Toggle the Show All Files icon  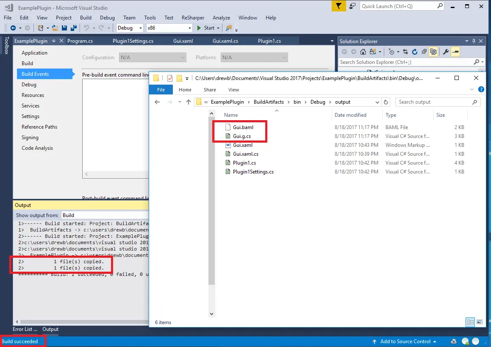[x=433, y=52]
